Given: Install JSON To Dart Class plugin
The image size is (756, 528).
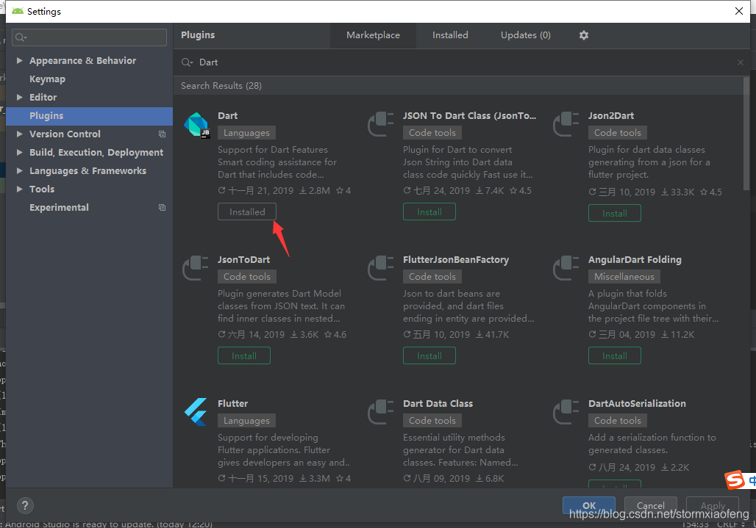Looking at the screenshot, I should tap(429, 211).
